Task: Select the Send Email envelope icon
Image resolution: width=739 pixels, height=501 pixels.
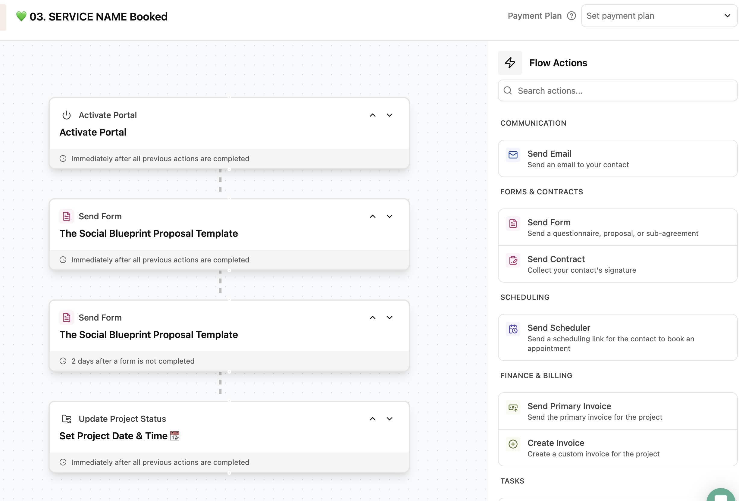Action: (512, 155)
